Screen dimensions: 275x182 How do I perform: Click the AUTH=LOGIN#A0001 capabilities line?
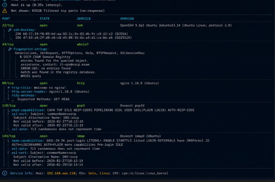point(67,145)
